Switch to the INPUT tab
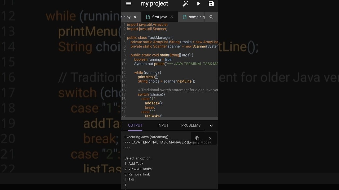The height and width of the screenshot is (190, 339). click(163, 125)
